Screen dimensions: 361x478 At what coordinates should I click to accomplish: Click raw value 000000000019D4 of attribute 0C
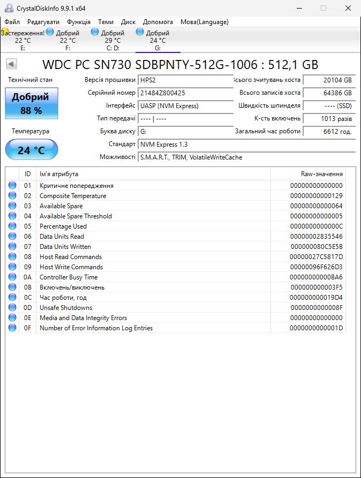pyautogui.click(x=316, y=297)
